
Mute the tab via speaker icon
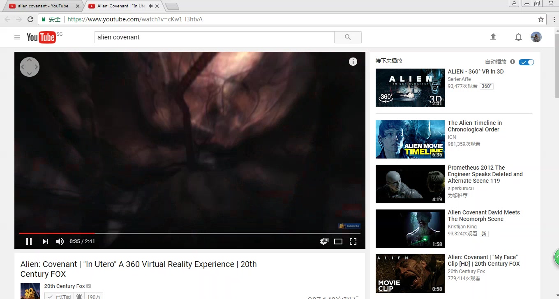coord(151,6)
